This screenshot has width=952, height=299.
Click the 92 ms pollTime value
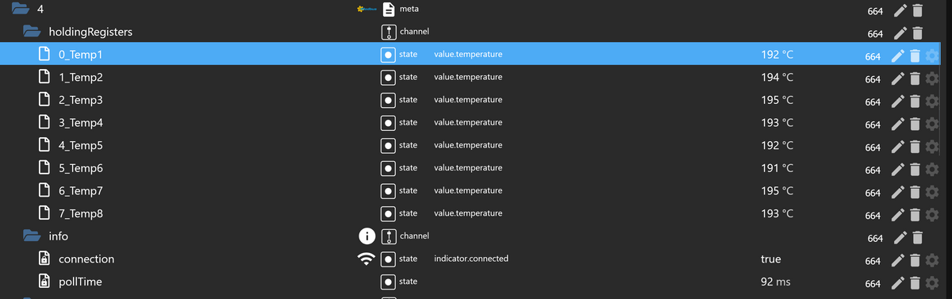click(775, 282)
